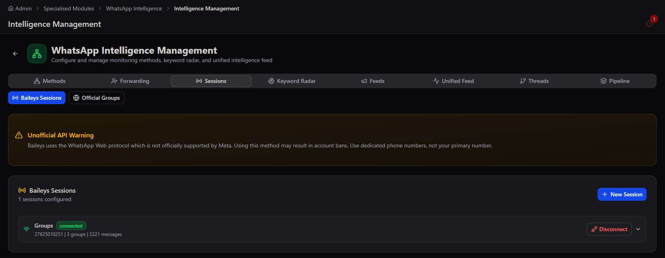Click the WhatsApp Intelligence Management title
This screenshot has height=258, width=665.
[134, 50]
